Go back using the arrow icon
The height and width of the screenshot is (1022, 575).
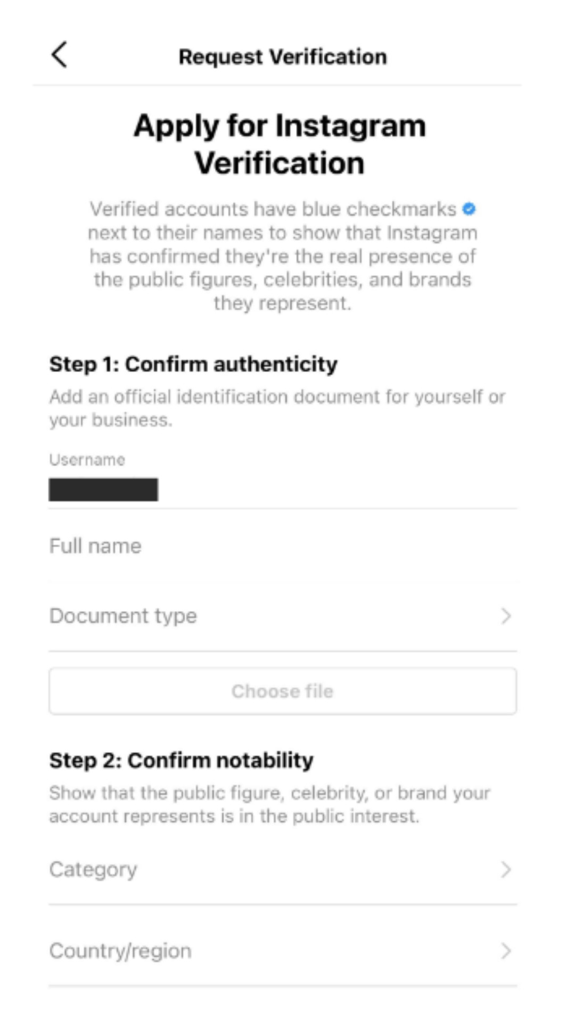59,55
